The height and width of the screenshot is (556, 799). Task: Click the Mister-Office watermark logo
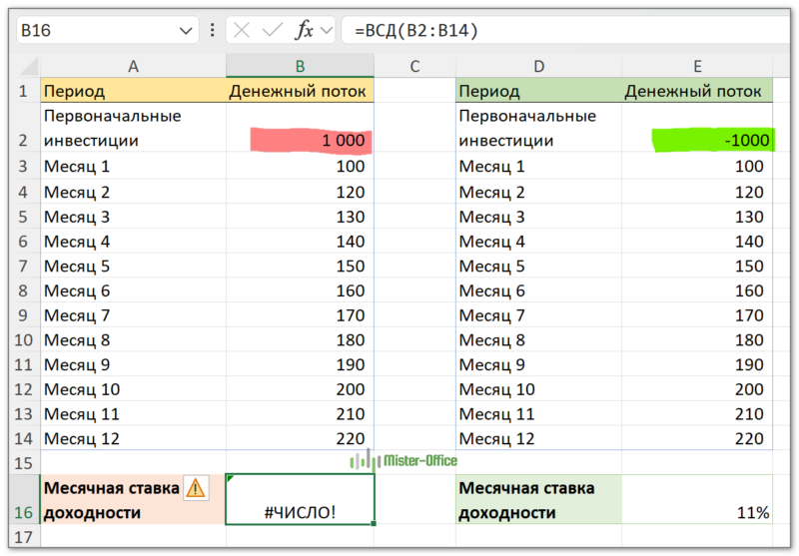pyautogui.click(x=403, y=460)
